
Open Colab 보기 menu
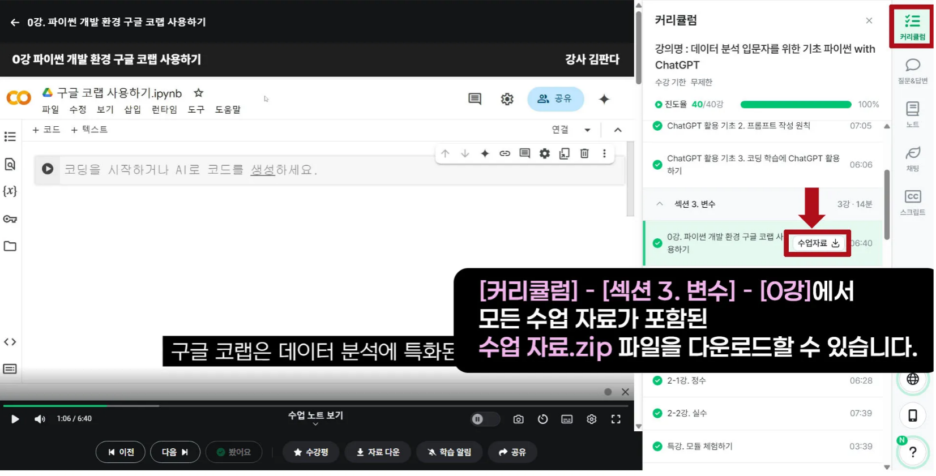coord(105,110)
